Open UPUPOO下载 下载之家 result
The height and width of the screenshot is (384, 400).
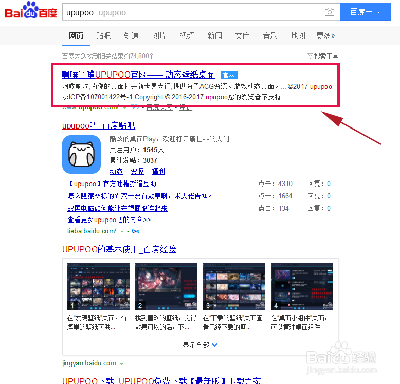[161, 380]
